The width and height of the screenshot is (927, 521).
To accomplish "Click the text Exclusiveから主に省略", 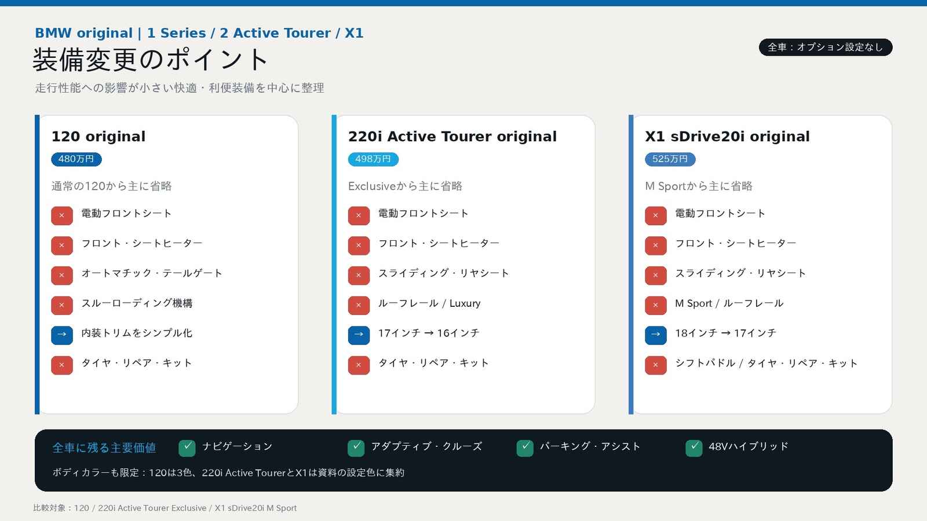I will pos(405,186).
